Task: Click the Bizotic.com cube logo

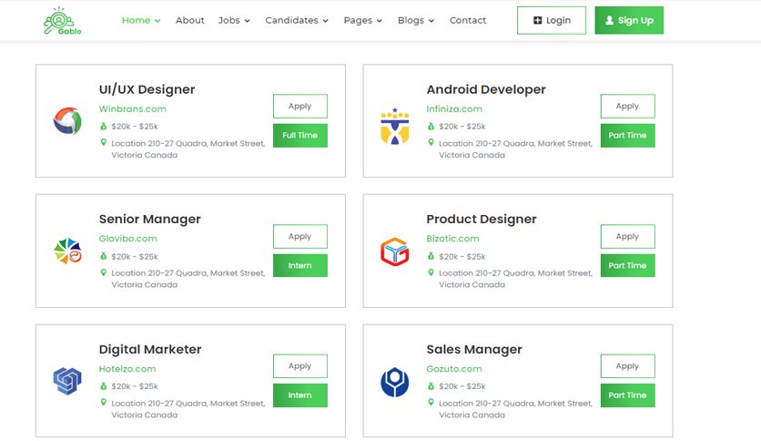Action: click(x=394, y=251)
